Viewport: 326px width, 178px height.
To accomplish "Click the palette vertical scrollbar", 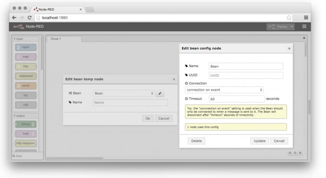I will coord(42,53).
